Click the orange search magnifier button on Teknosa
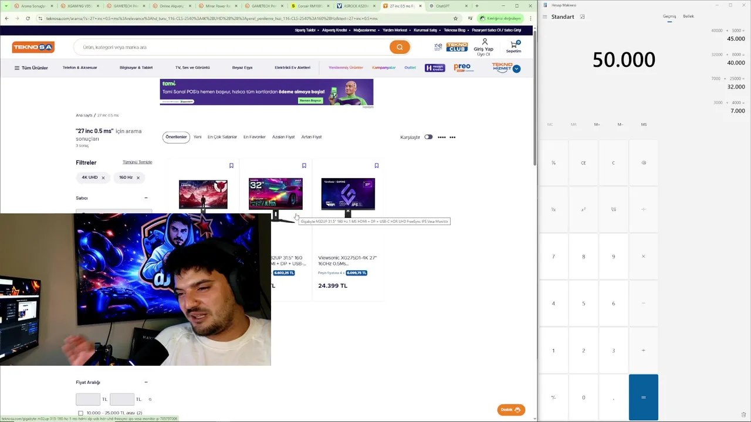The height and width of the screenshot is (422, 751). click(x=400, y=47)
